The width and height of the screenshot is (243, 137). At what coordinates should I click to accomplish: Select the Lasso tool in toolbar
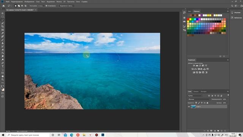point(3,20)
